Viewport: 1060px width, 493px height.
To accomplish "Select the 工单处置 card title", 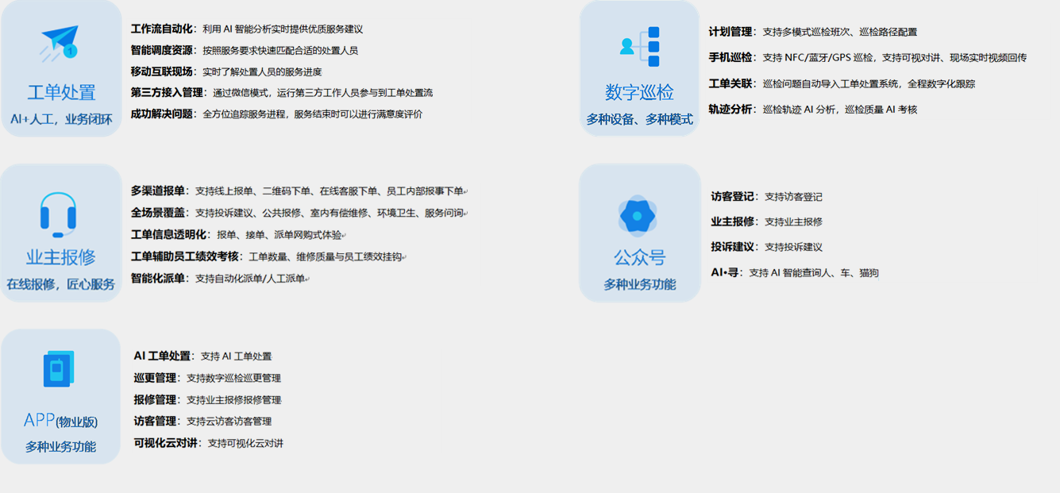I will click(61, 92).
